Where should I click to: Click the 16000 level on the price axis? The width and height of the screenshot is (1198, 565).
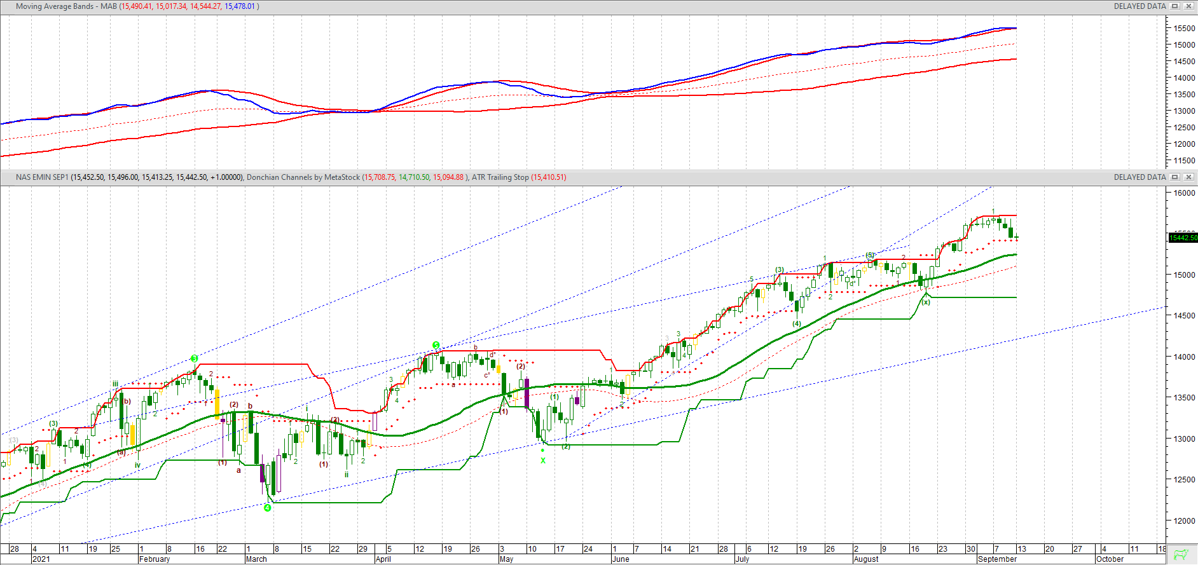[x=1185, y=193]
